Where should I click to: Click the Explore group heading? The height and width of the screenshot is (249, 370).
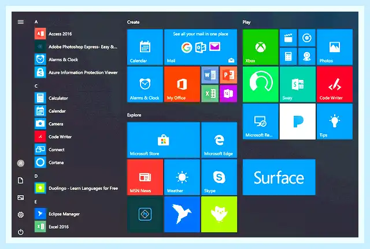134,115
